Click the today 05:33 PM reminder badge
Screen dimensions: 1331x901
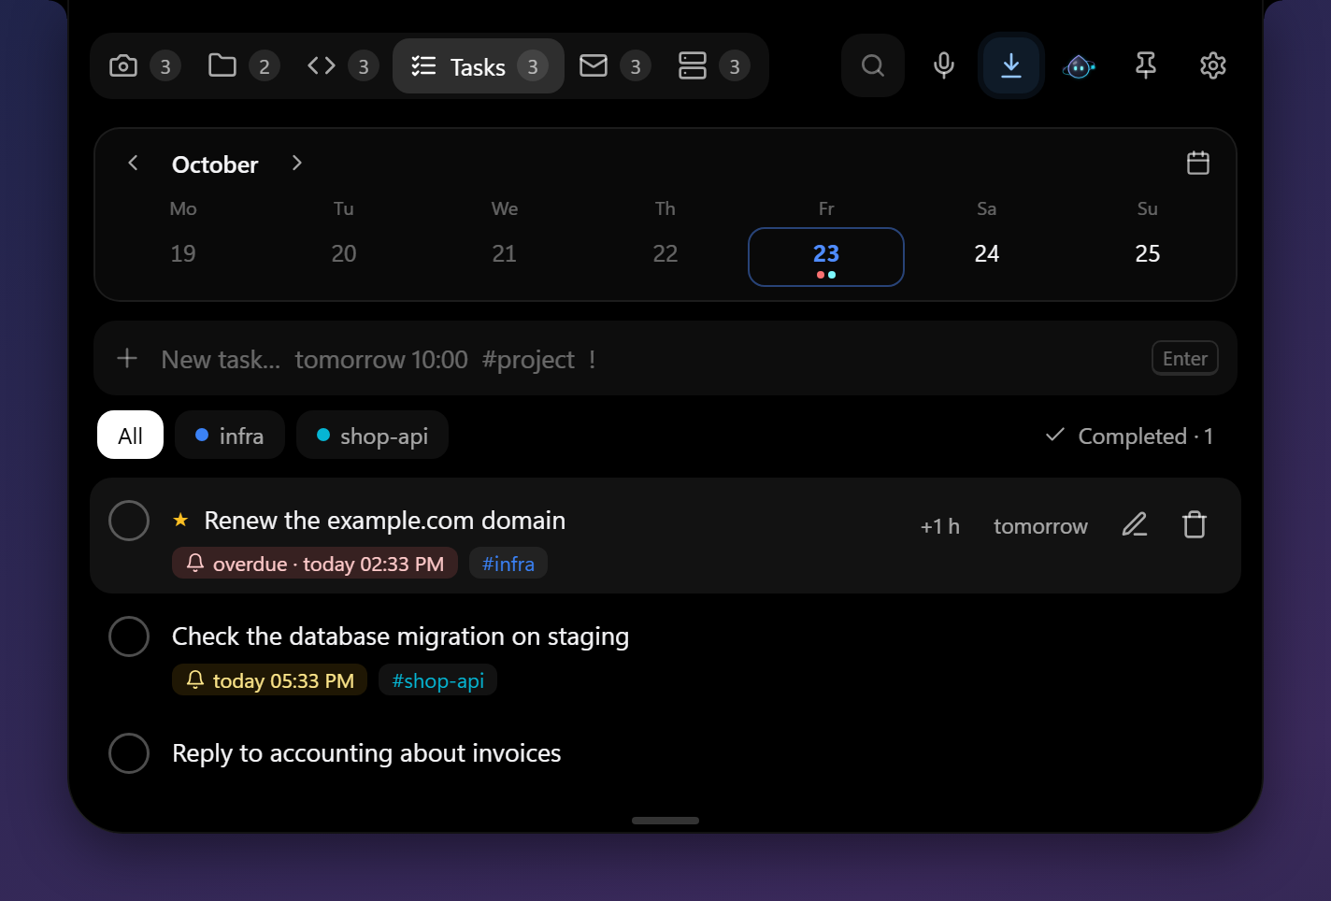(270, 680)
